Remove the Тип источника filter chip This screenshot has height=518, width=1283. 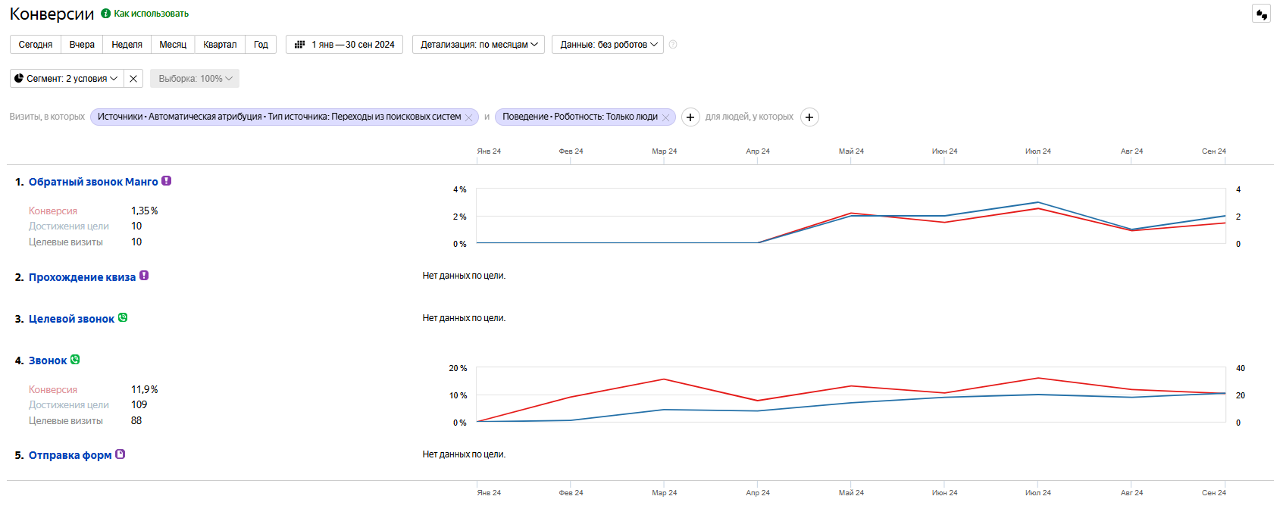[x=469, y=117]
